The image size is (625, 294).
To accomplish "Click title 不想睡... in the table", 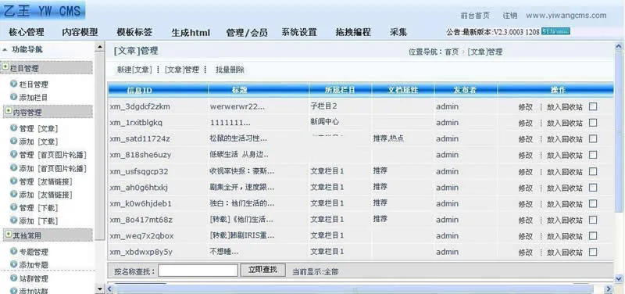I will [224, 252].
